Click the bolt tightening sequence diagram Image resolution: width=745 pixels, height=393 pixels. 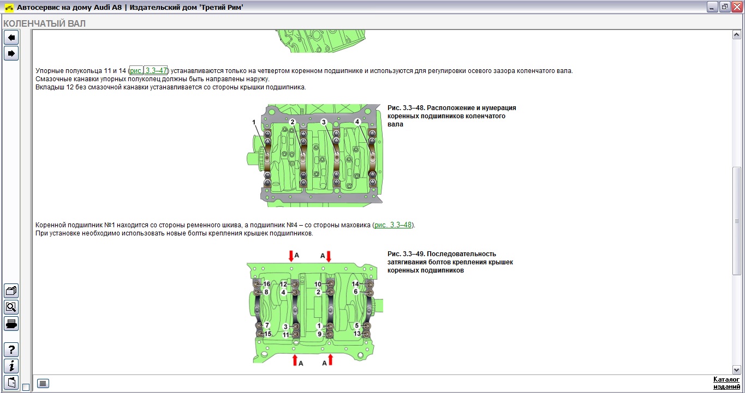(x=314, y=307)
